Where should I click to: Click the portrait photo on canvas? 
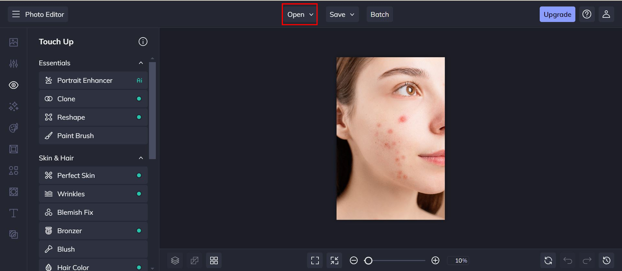pyautogui.click(x=391, y=138)
